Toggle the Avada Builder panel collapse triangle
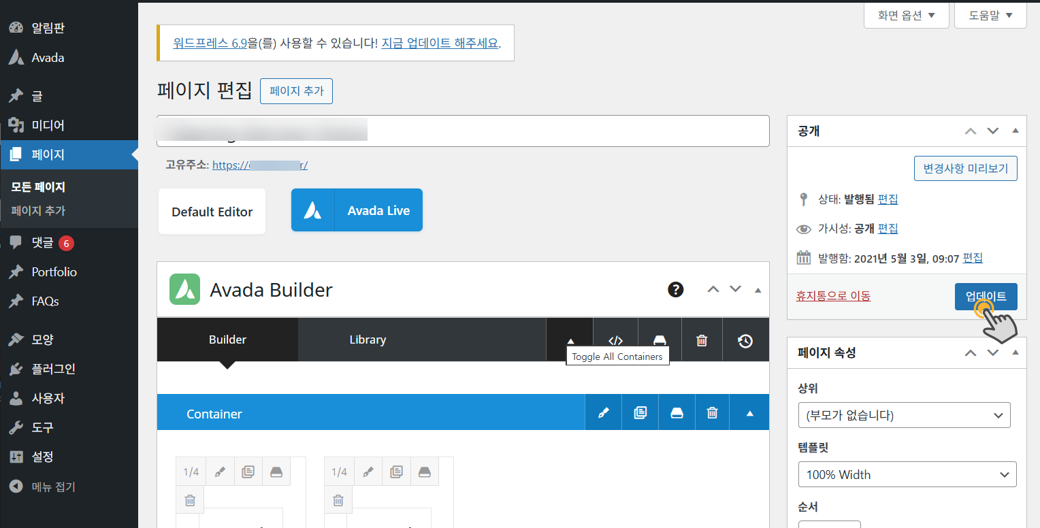 click(x=758, y=290)
